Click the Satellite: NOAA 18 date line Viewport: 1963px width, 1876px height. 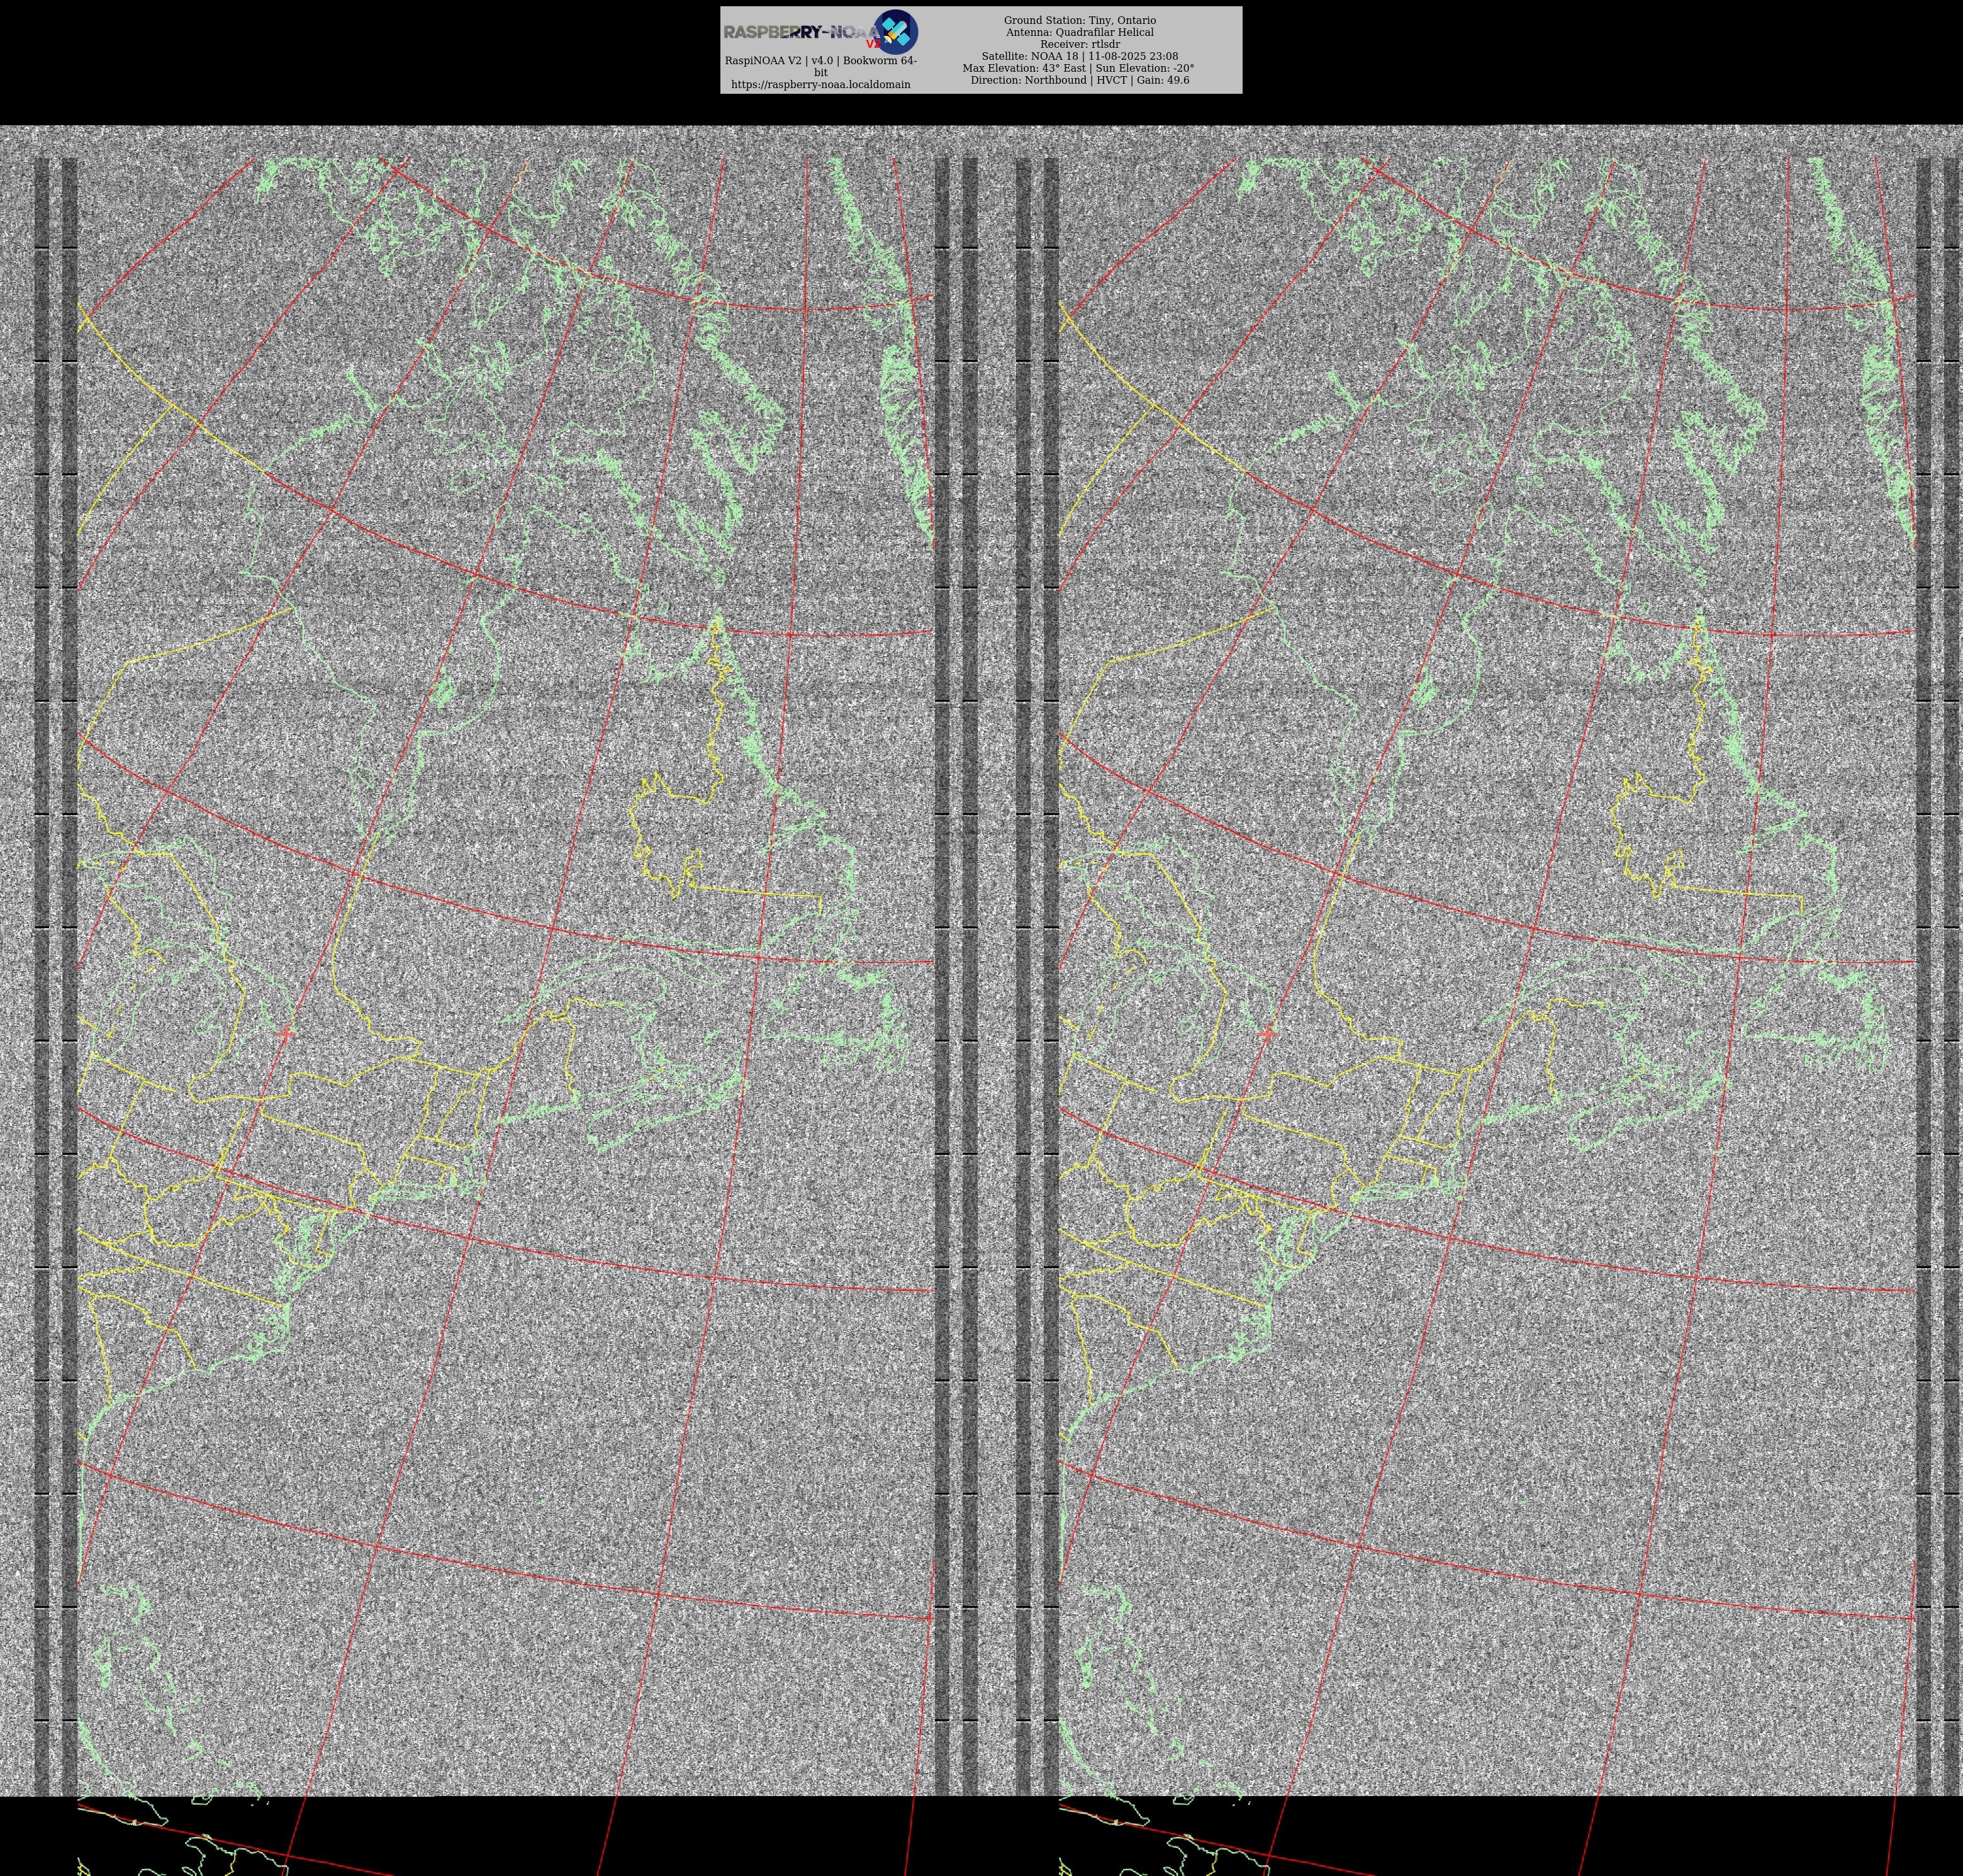1079,56
